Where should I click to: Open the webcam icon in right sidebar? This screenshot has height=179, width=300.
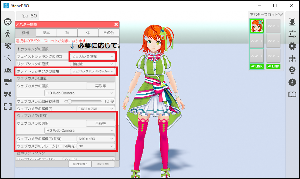(x=292, y=70)
